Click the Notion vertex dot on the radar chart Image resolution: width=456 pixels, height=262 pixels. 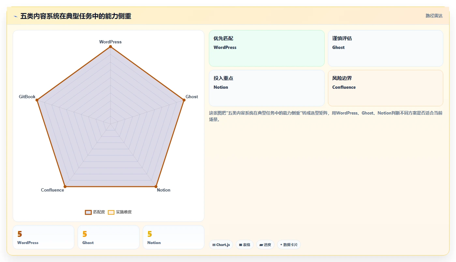point(156,187)
